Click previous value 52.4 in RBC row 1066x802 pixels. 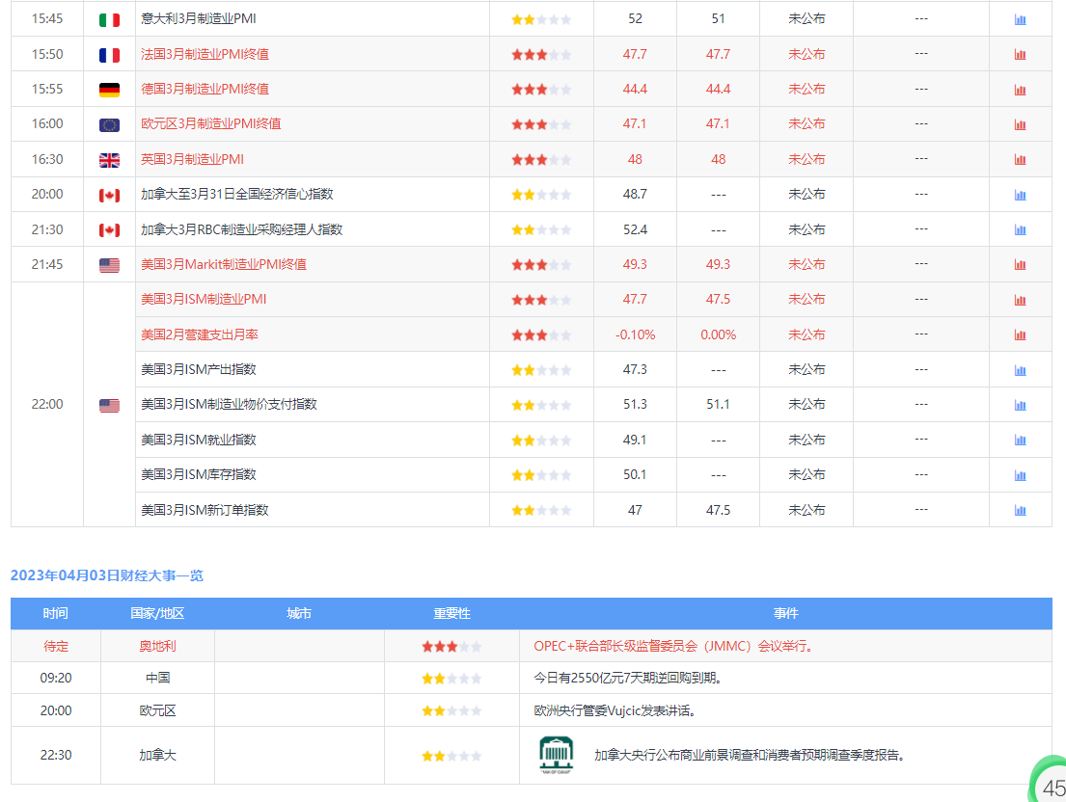[x=635, y=229]
